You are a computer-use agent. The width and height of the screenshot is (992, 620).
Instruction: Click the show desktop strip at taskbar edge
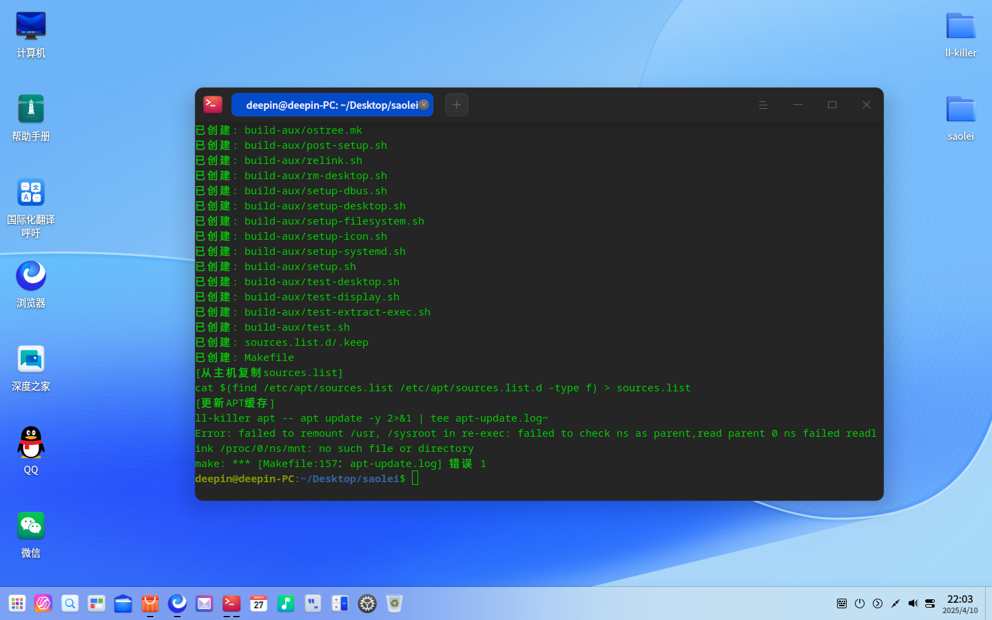(x=989, y=603)
